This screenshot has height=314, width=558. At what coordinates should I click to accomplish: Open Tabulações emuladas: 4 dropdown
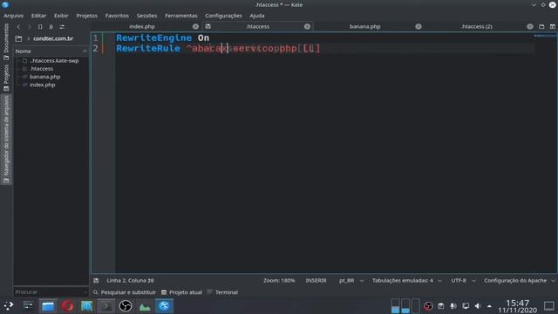(407, 281)
